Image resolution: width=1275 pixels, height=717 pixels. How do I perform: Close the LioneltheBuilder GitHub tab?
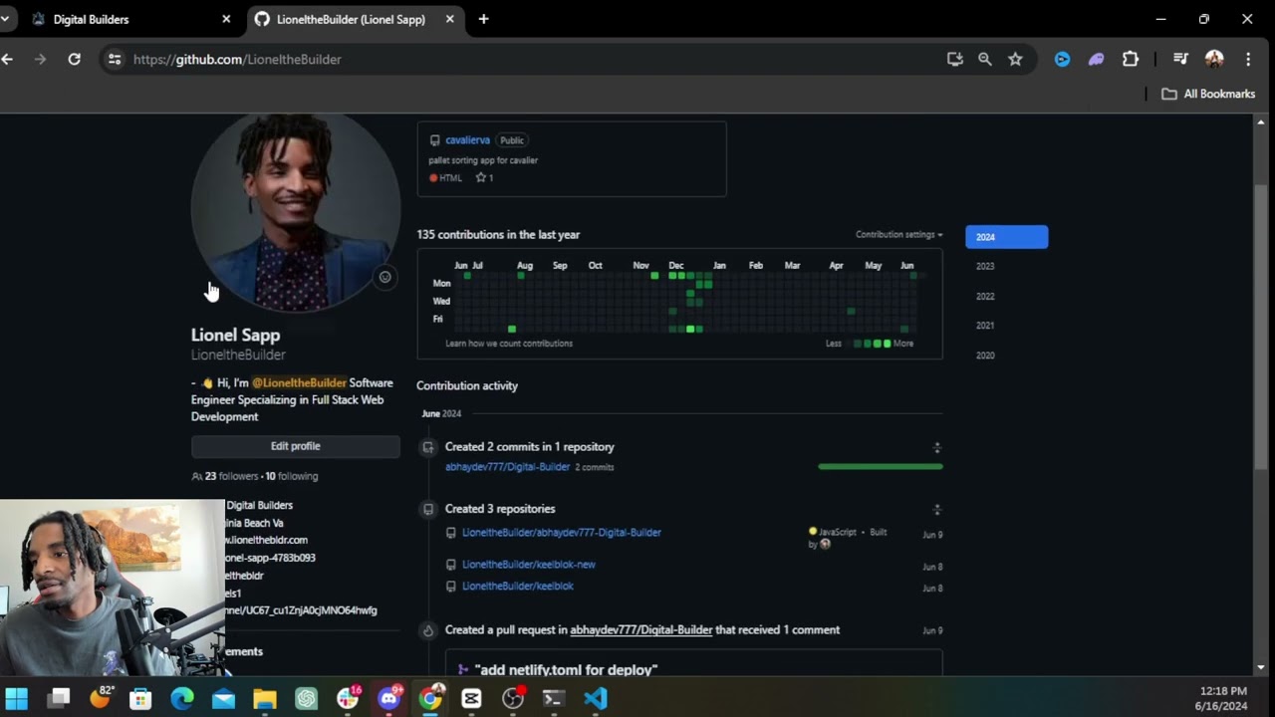tap(449, 19)
